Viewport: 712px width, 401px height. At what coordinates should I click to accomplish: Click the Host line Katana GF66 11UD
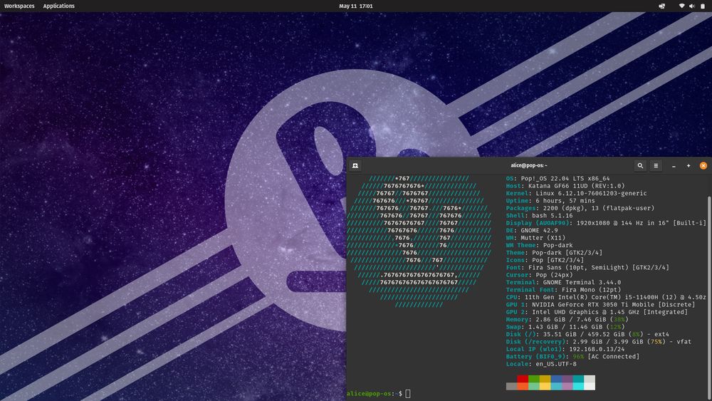pos(565,186)
